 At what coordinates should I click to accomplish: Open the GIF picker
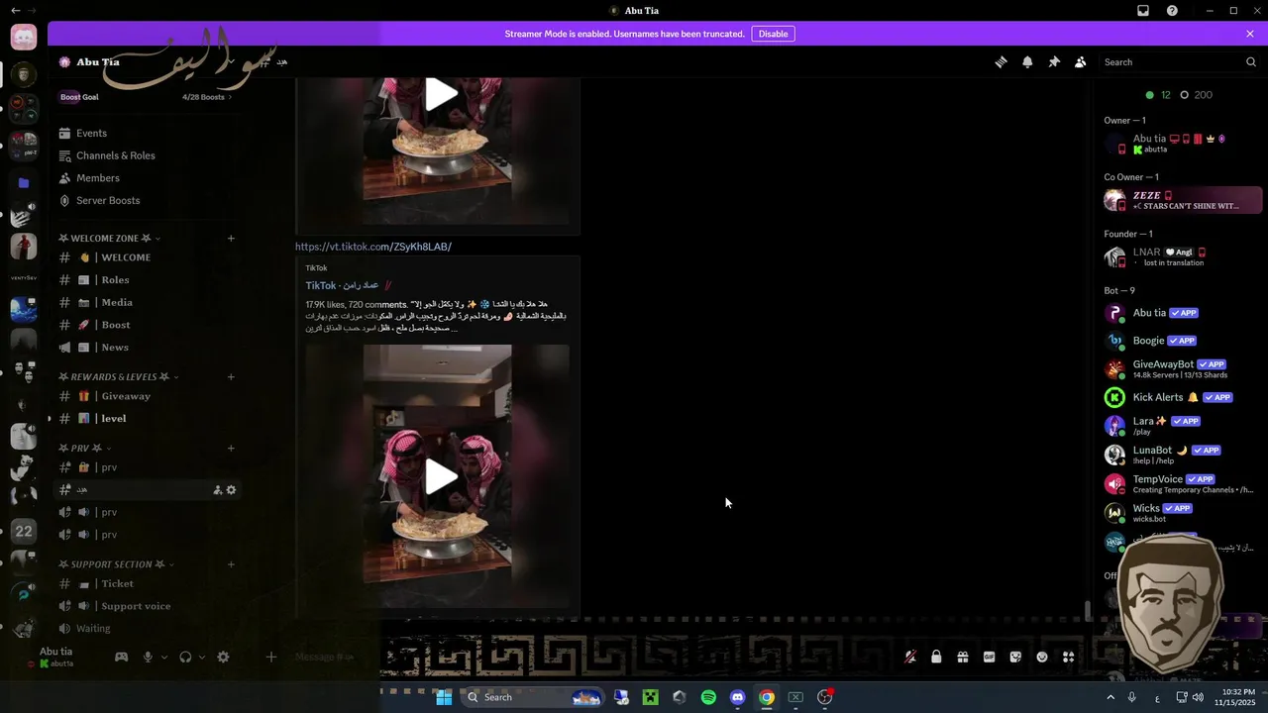989,657
